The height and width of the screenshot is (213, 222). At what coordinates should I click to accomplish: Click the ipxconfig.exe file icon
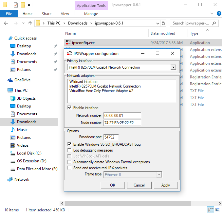click(68, 42)
